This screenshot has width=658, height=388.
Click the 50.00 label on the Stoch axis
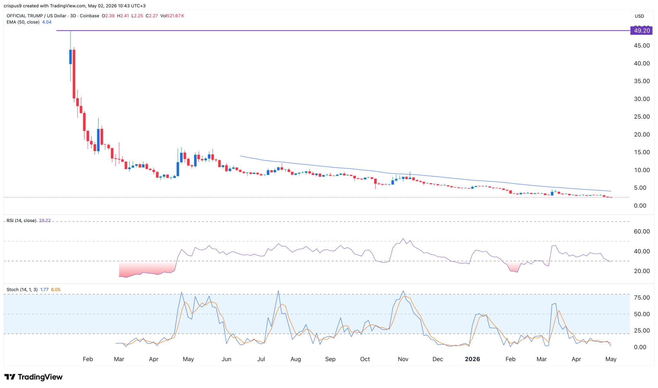642,314
